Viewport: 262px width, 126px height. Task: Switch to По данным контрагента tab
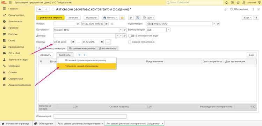pos(82,48)
